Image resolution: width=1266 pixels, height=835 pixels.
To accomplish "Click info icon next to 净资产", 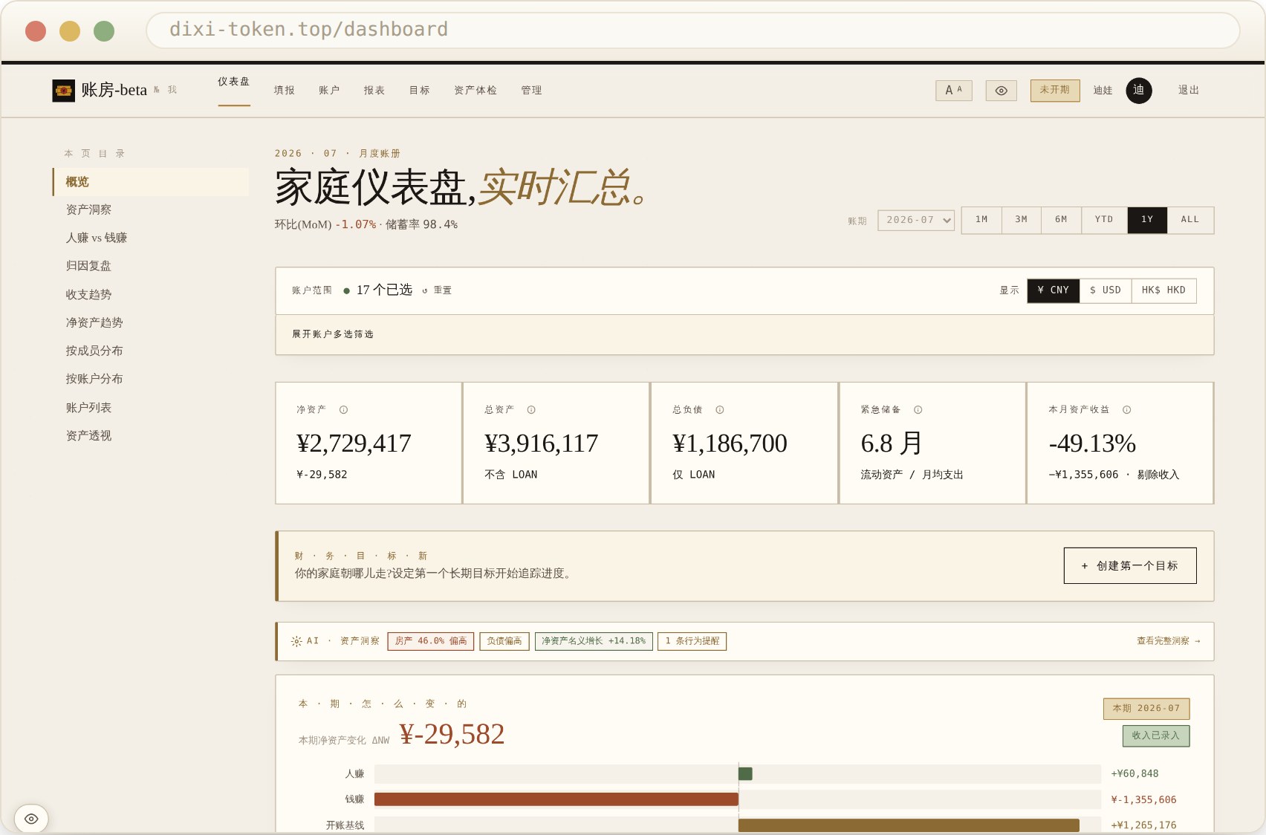I will [x=343, y=410].
